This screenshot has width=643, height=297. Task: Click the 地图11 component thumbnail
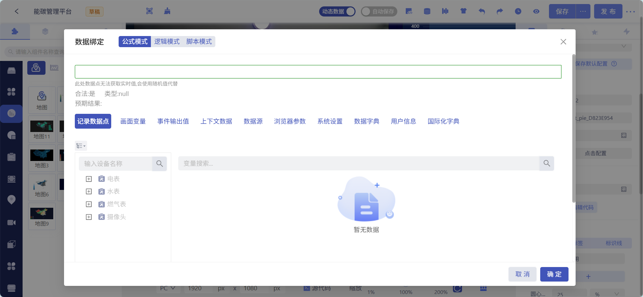(x=42, y=129)
